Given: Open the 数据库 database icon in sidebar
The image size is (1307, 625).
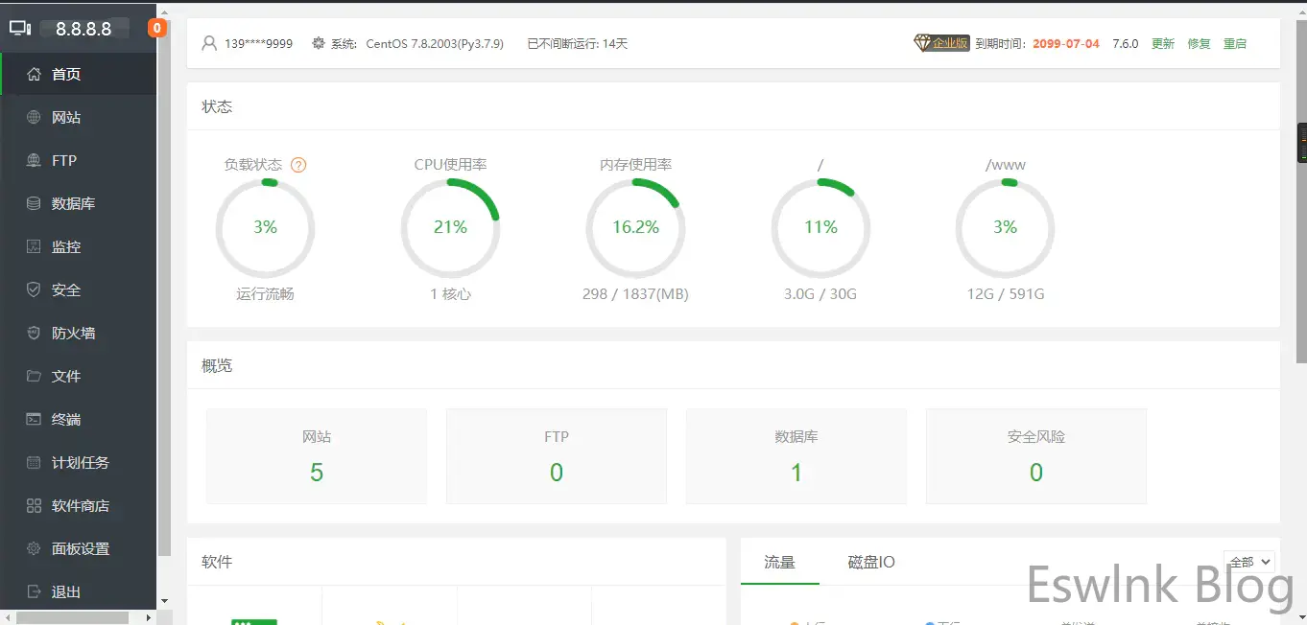Looking at the screenshot, I should point(34,203).
